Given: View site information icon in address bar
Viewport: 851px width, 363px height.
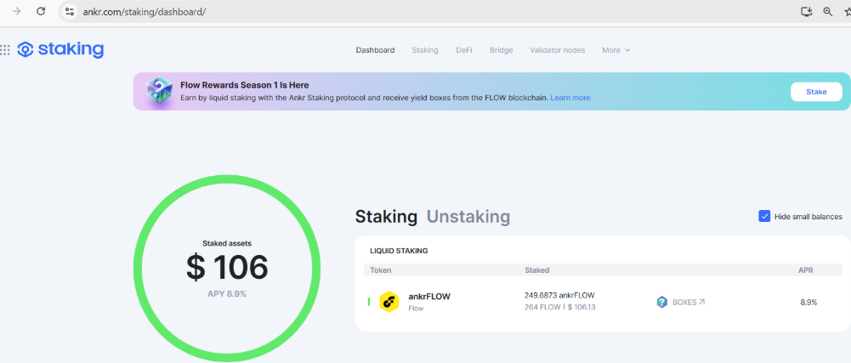Looking at the screenshot, I should coord(69,11).
